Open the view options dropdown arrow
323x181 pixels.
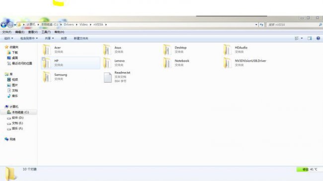click(302, 38)
